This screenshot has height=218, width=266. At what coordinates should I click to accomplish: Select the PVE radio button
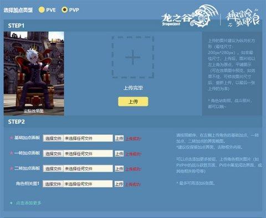42,9
